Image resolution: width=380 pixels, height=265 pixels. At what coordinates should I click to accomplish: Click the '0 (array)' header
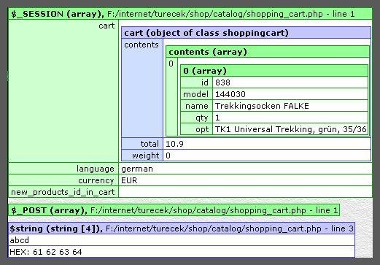274,71
